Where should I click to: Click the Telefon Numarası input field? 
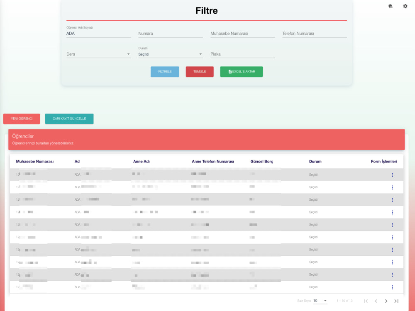315,33
